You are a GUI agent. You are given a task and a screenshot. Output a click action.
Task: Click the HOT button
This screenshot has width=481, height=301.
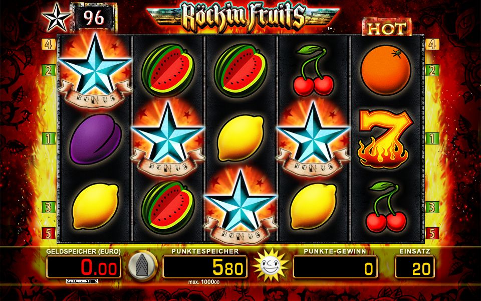(x=387, y=28)
